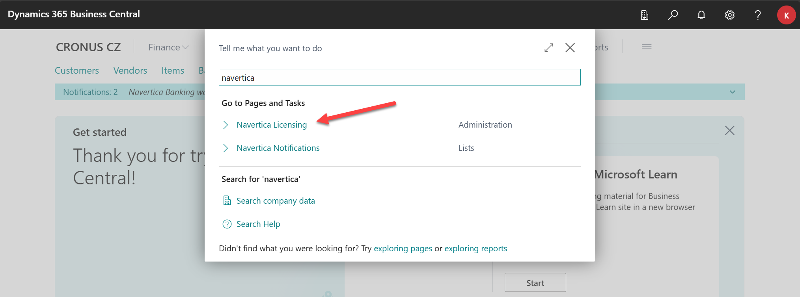
Task: Go to Vendors list
Action: pos(130,71)
